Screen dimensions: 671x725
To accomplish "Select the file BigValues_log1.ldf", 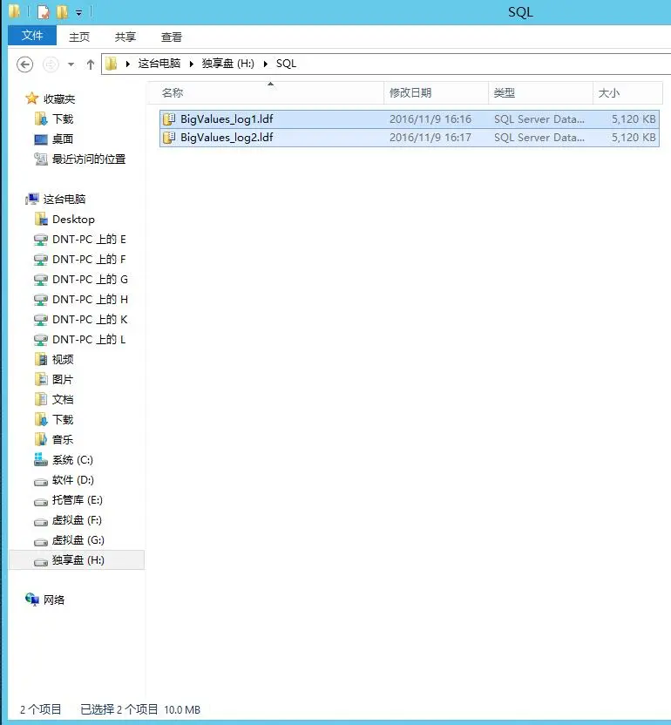I will [410, 119].
